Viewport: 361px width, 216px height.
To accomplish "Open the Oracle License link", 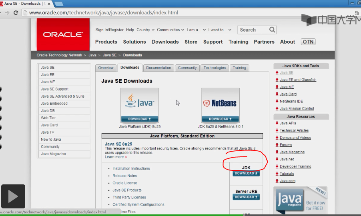I will pos(125,183).
